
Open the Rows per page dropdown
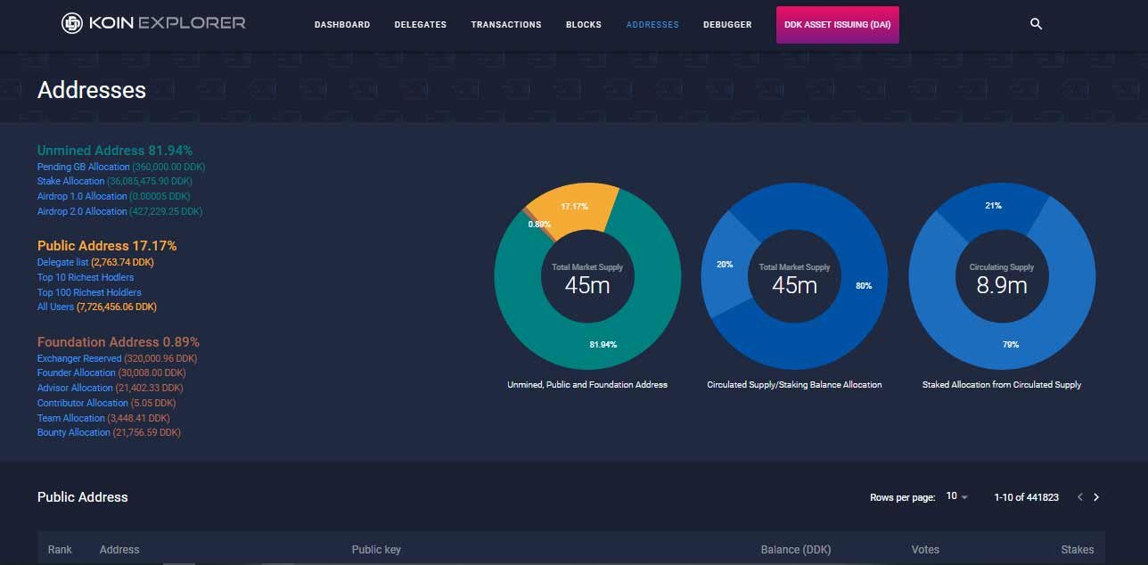(x=956, y=496)
